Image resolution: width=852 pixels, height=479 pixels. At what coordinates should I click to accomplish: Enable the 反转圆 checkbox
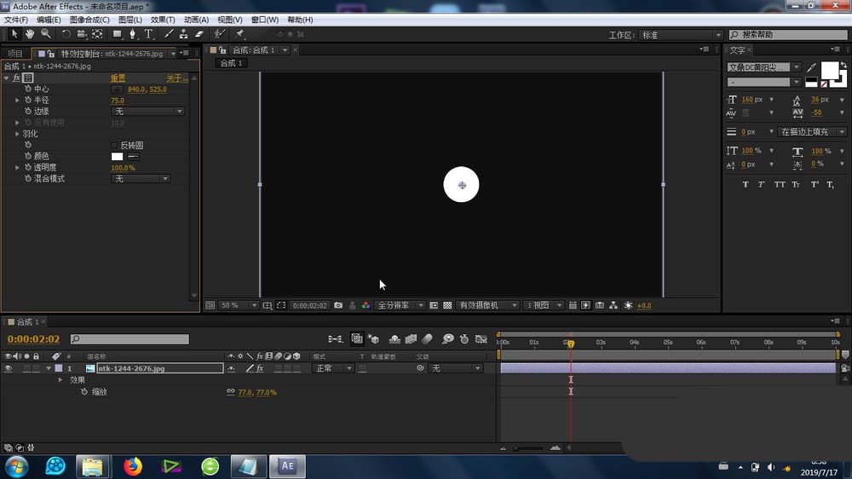(x=115, y=146)
